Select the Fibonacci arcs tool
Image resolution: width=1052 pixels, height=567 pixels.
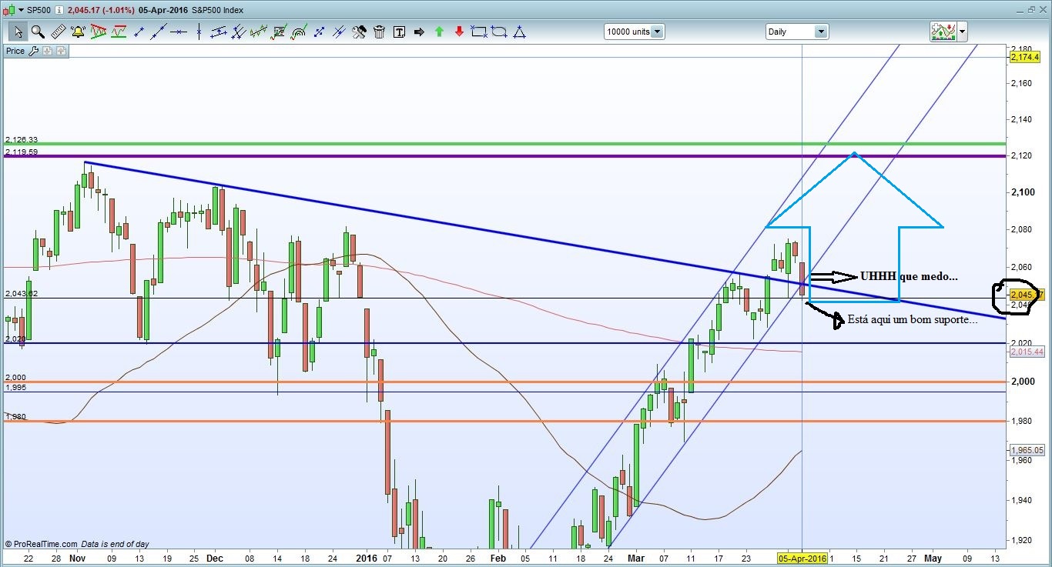click(299, 32)
